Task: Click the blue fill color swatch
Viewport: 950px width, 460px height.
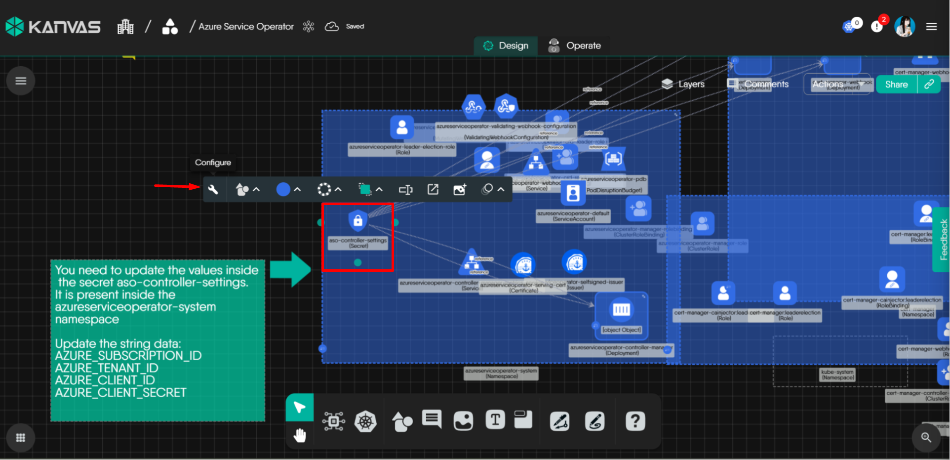Action: coord(283,190)
